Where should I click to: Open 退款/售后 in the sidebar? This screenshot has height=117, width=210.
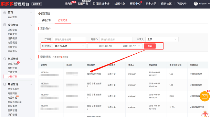(x=13, y=64)
